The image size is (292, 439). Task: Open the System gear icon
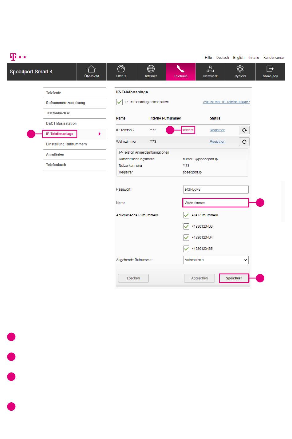[240, 69]
